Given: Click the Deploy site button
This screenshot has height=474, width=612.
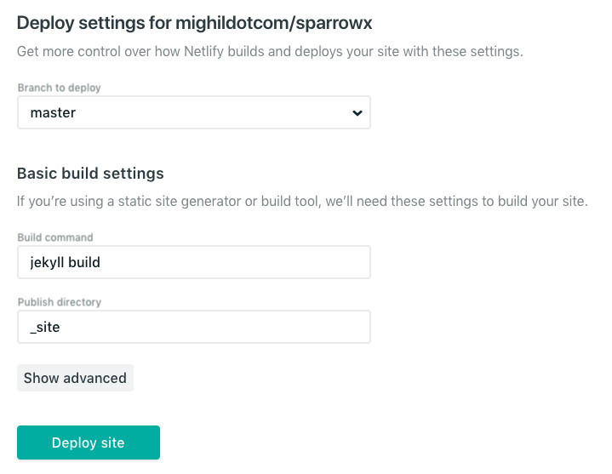Looking at the screenshot, I should (89, 443).
